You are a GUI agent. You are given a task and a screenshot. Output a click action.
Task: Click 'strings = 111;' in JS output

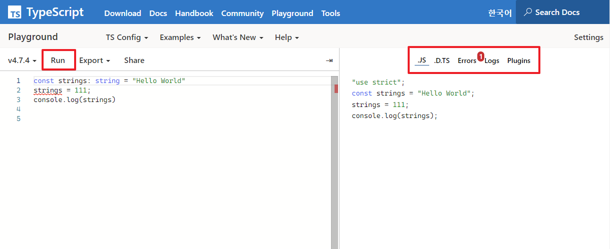click(380, 104)
